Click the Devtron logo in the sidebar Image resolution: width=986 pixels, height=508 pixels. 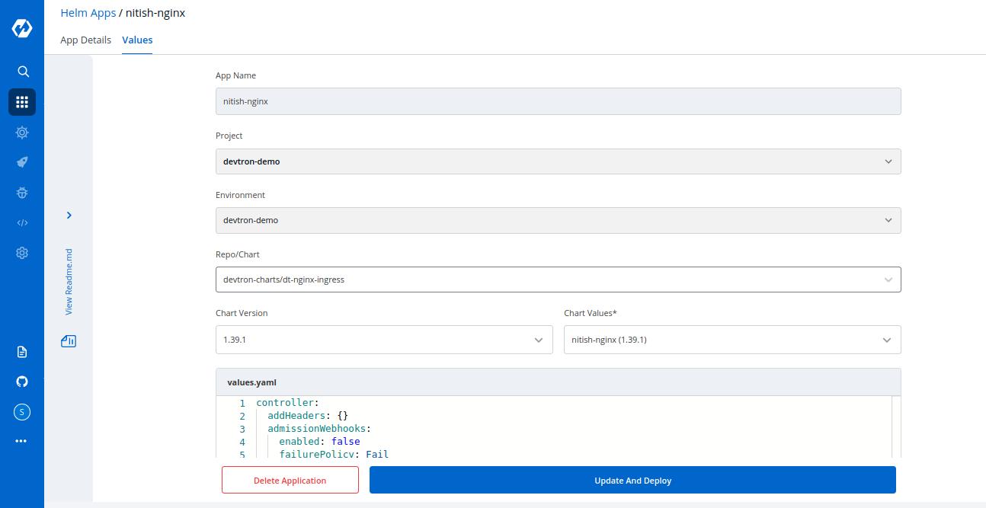tap(22, 28)
